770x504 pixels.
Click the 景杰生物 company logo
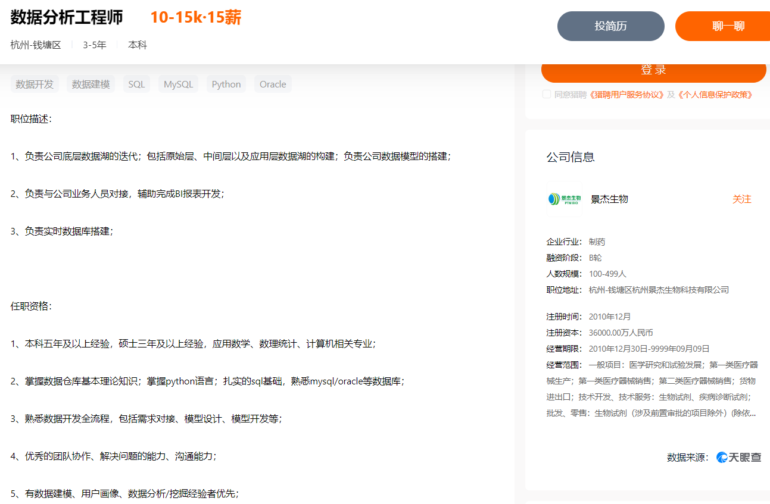tap(564, 199)
